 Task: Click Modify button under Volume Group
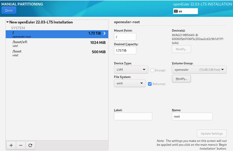click(181, 78)
